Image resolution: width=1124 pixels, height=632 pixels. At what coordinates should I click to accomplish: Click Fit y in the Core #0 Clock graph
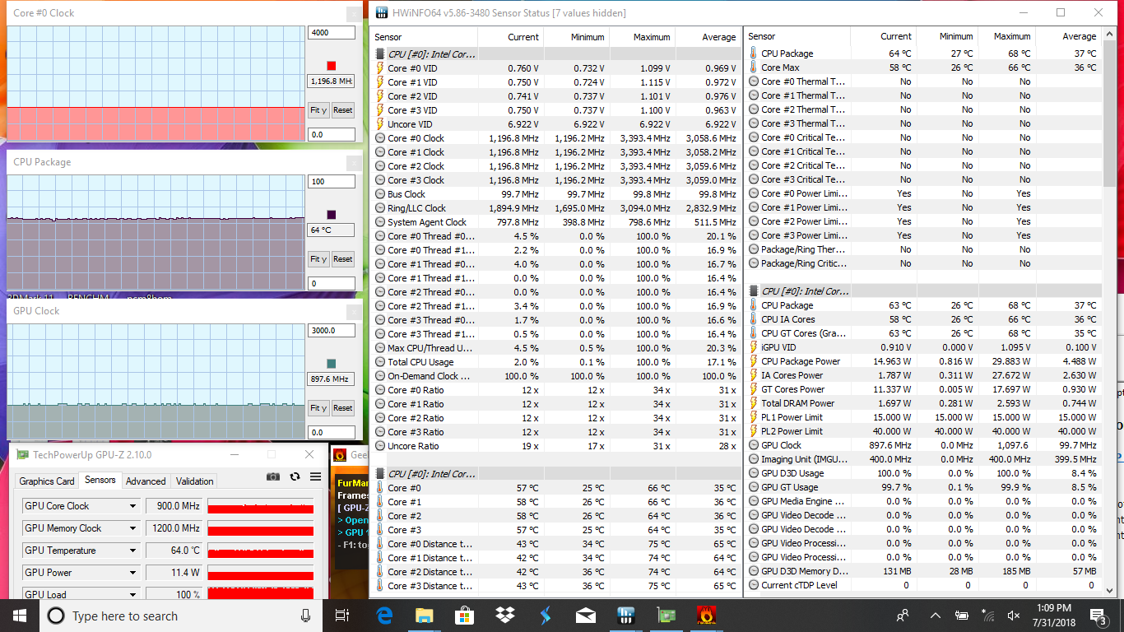[x=318, y=110]
